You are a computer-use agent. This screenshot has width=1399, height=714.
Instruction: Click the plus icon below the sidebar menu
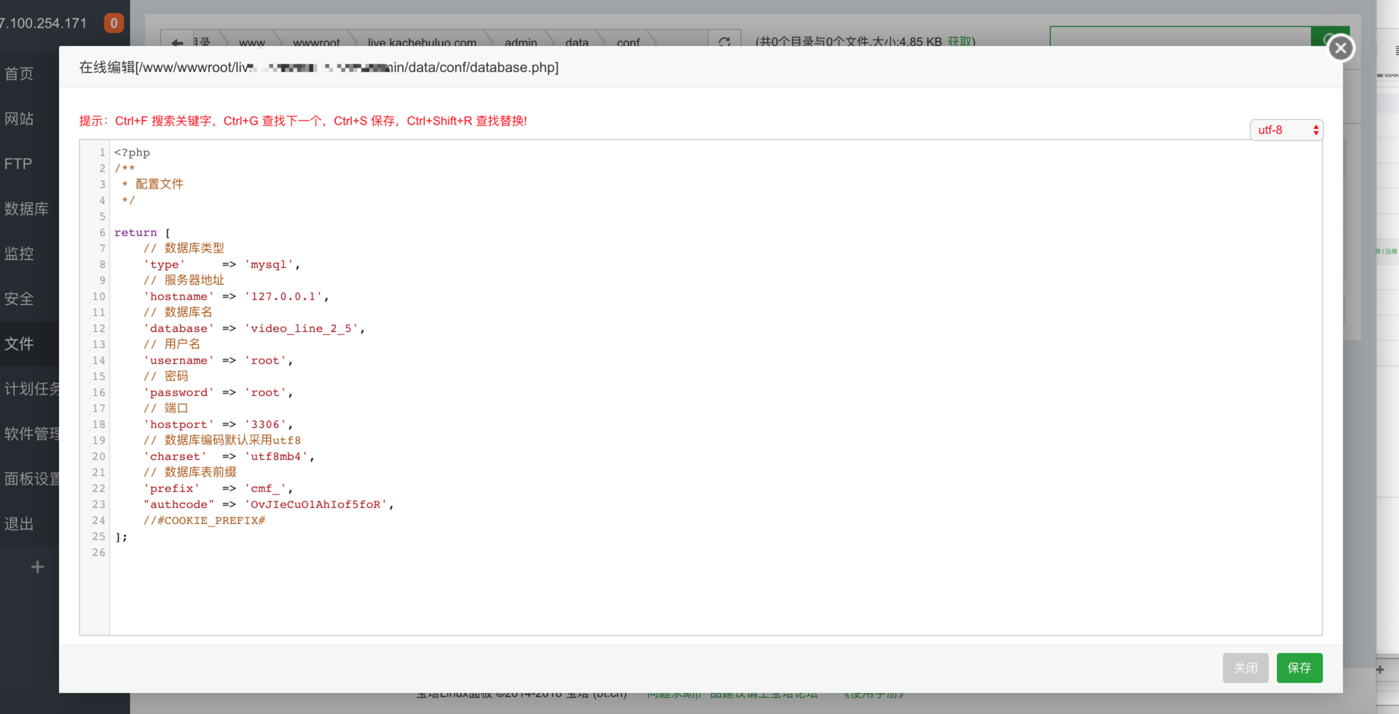[x=37, y=567]
